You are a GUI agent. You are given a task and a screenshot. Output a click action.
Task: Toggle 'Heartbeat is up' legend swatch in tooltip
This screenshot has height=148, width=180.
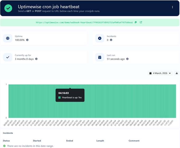coord(60,98)
